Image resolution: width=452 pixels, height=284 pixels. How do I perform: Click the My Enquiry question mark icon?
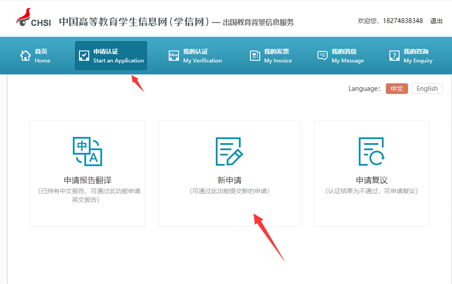click(x=394, y=56)
